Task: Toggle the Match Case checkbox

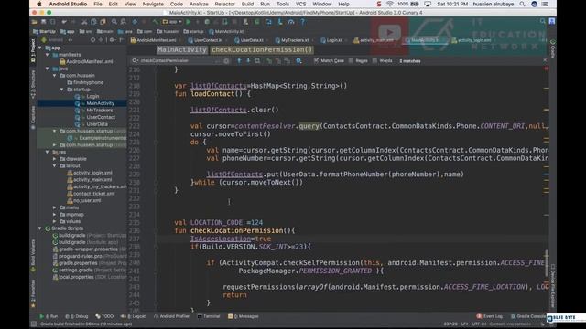Action: [x=317, y=61]
